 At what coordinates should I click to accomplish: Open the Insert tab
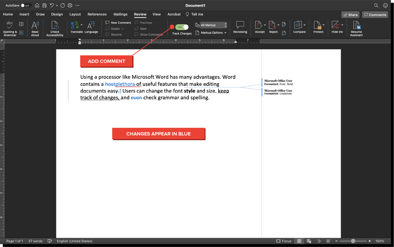25,14
